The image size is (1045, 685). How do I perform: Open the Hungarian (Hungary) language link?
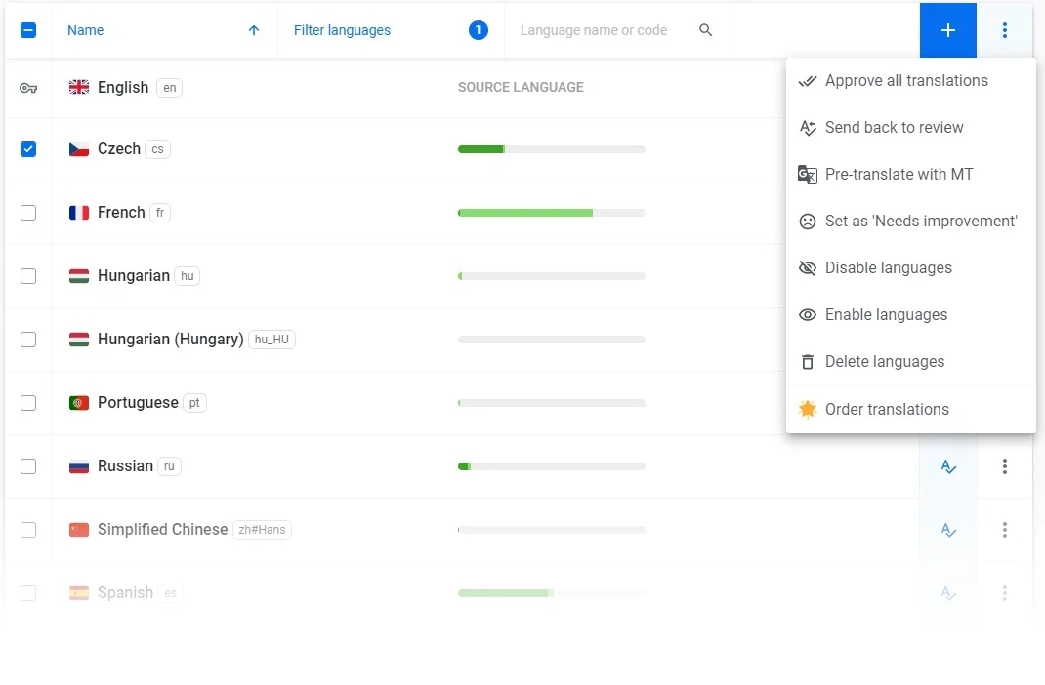click(170, 340)
